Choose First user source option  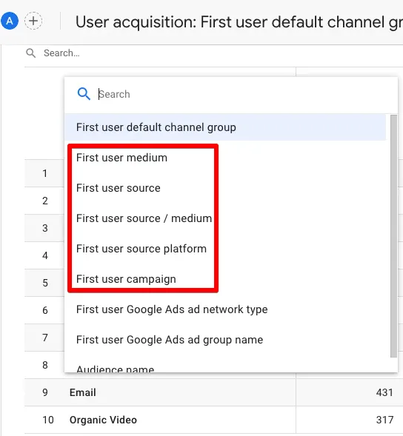119,188
